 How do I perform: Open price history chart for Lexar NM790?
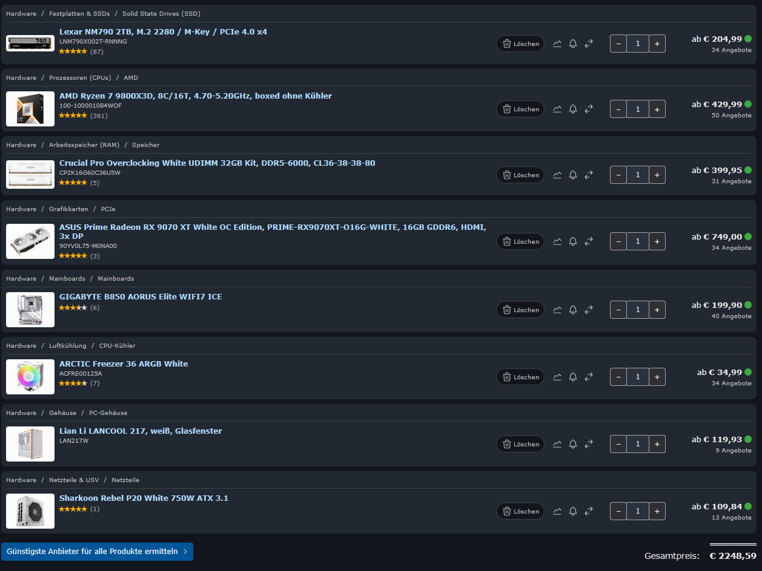(557, 44)
